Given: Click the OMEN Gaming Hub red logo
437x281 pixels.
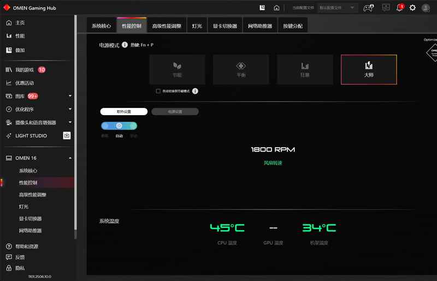Looking at the screenshot, I should 7,8.
